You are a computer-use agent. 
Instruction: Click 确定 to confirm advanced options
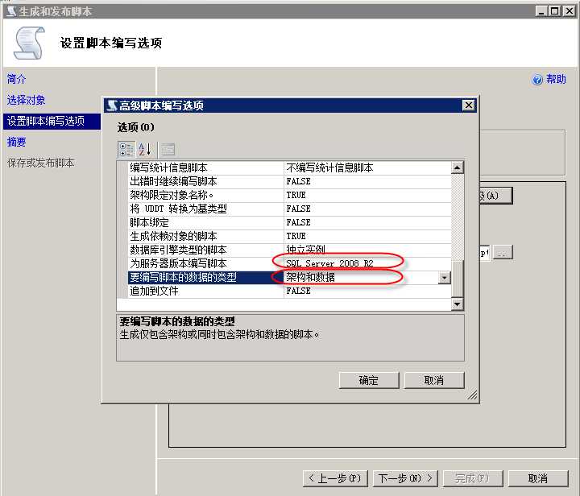tap(369, 380)
